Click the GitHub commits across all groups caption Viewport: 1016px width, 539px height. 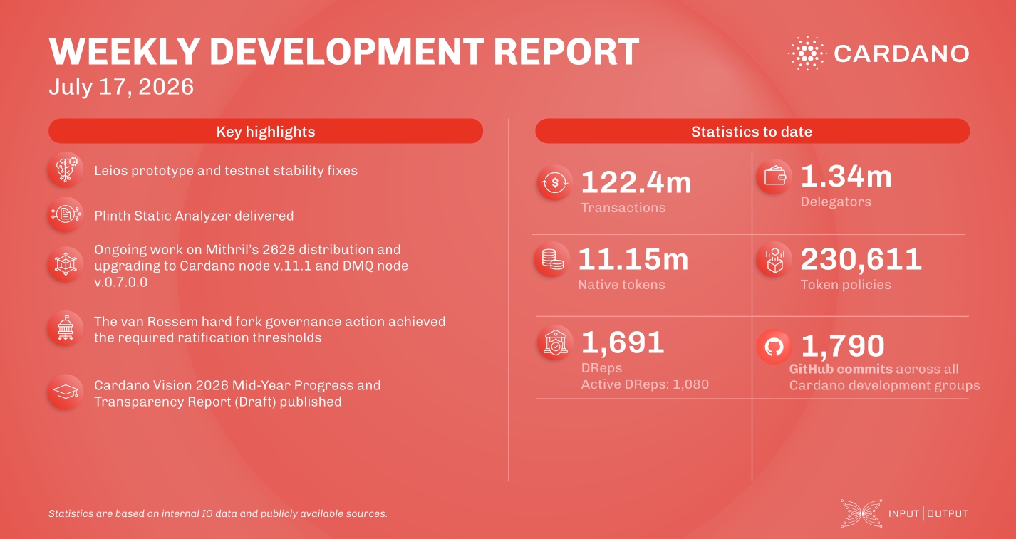click(884, 377)
